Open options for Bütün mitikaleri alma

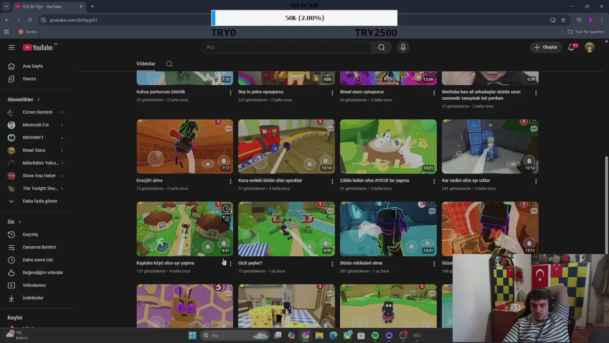(x=434, y=263)
